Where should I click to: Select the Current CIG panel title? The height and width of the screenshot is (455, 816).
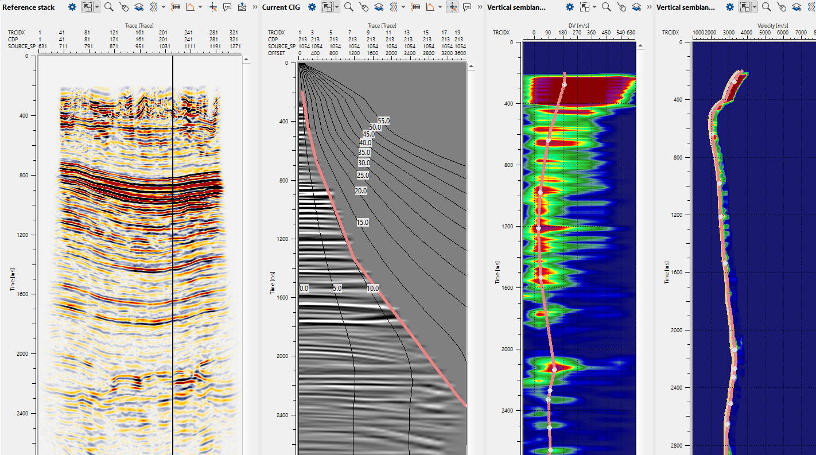(x=281, y=7)
